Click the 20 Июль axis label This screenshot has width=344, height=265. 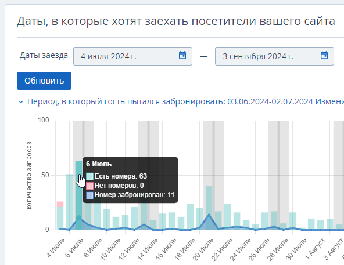[203, 249]
